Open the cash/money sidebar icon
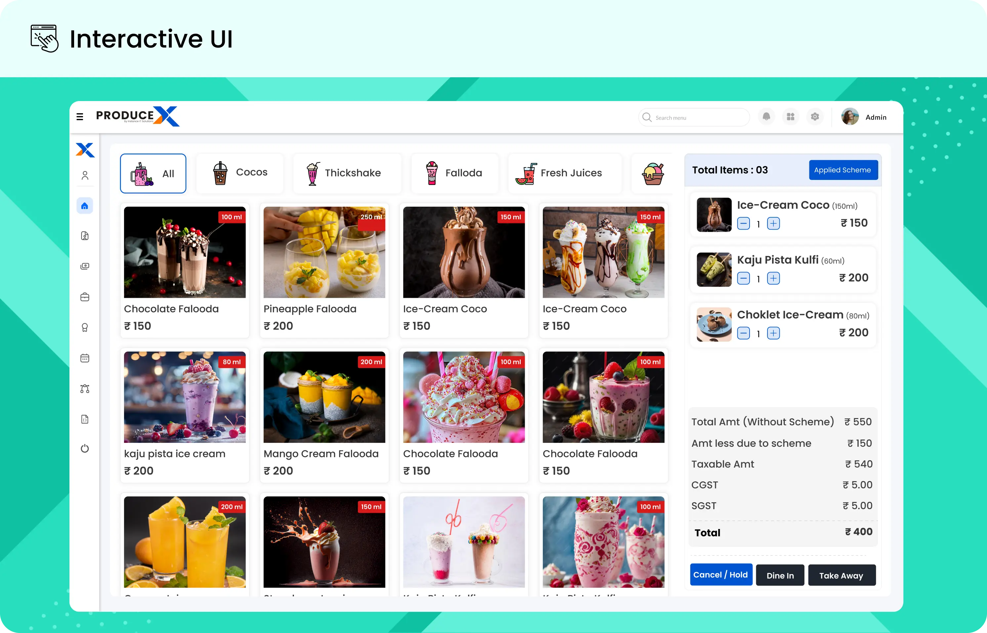Screen dimensions: 987x633 (85, 266)
